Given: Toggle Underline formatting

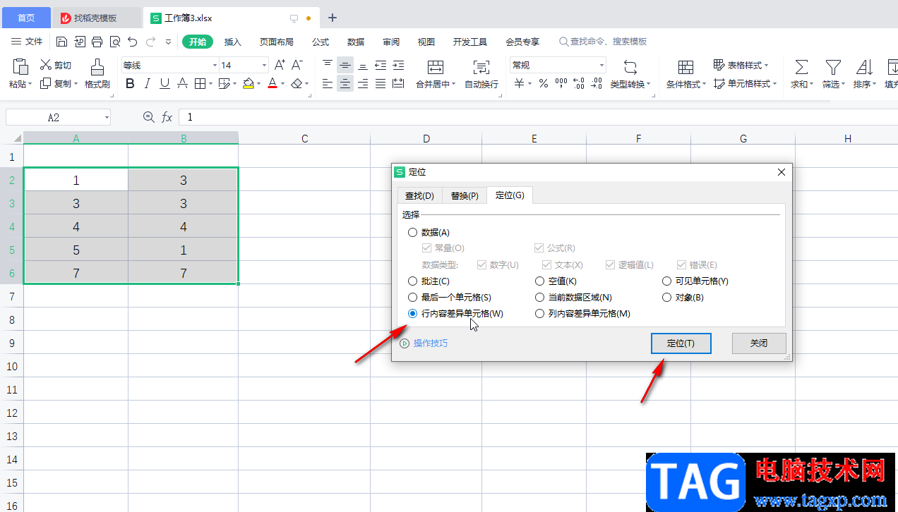Looking at the screenshot, I should 164,84.
